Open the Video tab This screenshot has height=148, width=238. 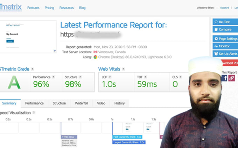click(101, 103)
